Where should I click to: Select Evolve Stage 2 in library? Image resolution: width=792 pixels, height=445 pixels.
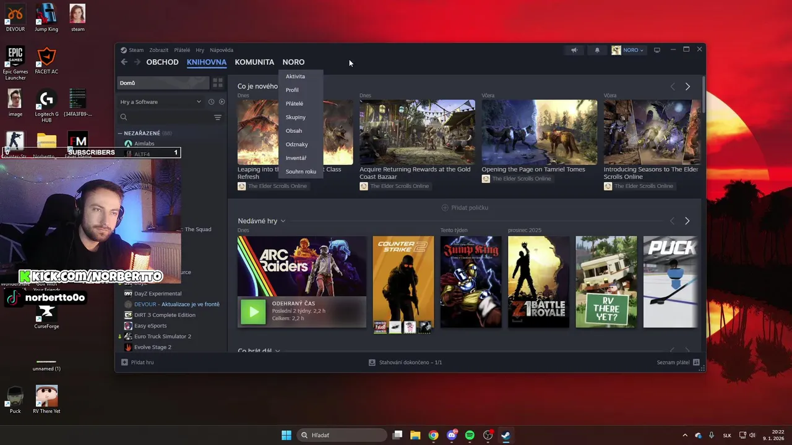point(153,347)
